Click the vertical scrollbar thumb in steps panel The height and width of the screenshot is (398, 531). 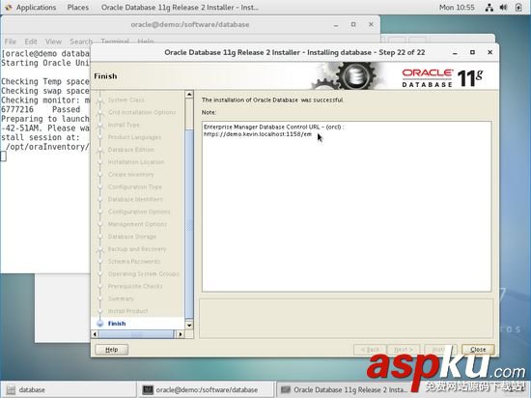tap(189, 223)
